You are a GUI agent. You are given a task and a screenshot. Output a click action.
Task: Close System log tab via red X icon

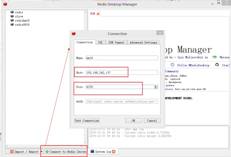click(x=114, y=152)
